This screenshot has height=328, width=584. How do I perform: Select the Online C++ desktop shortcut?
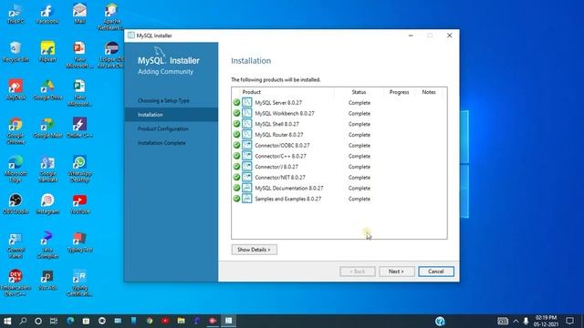tap(79, 128)
